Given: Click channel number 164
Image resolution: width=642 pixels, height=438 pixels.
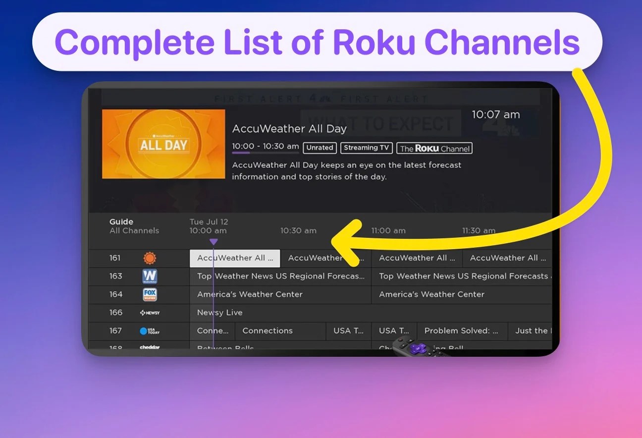Looking at the screenshot, I should (x=116, y=294).
